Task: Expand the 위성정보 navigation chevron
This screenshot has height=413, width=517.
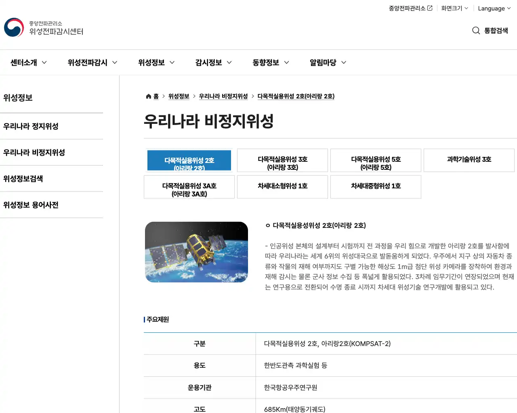Action: (x=173, y=63)
